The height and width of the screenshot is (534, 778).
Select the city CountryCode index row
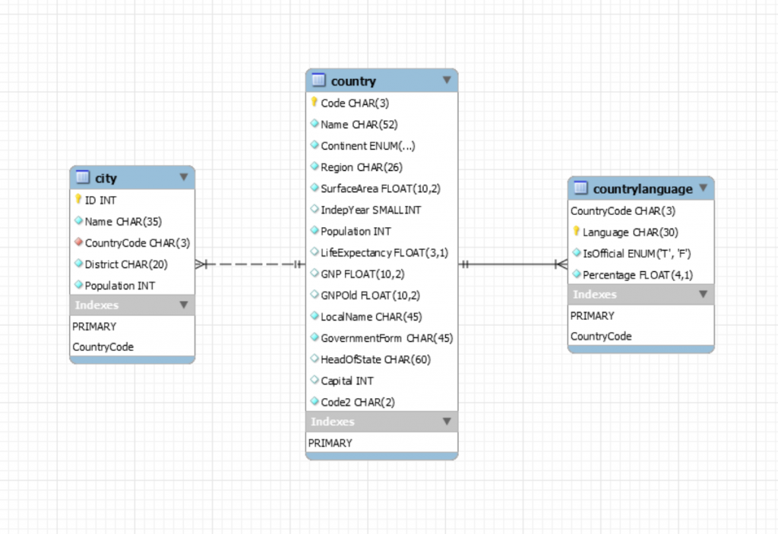pos(132,346)
